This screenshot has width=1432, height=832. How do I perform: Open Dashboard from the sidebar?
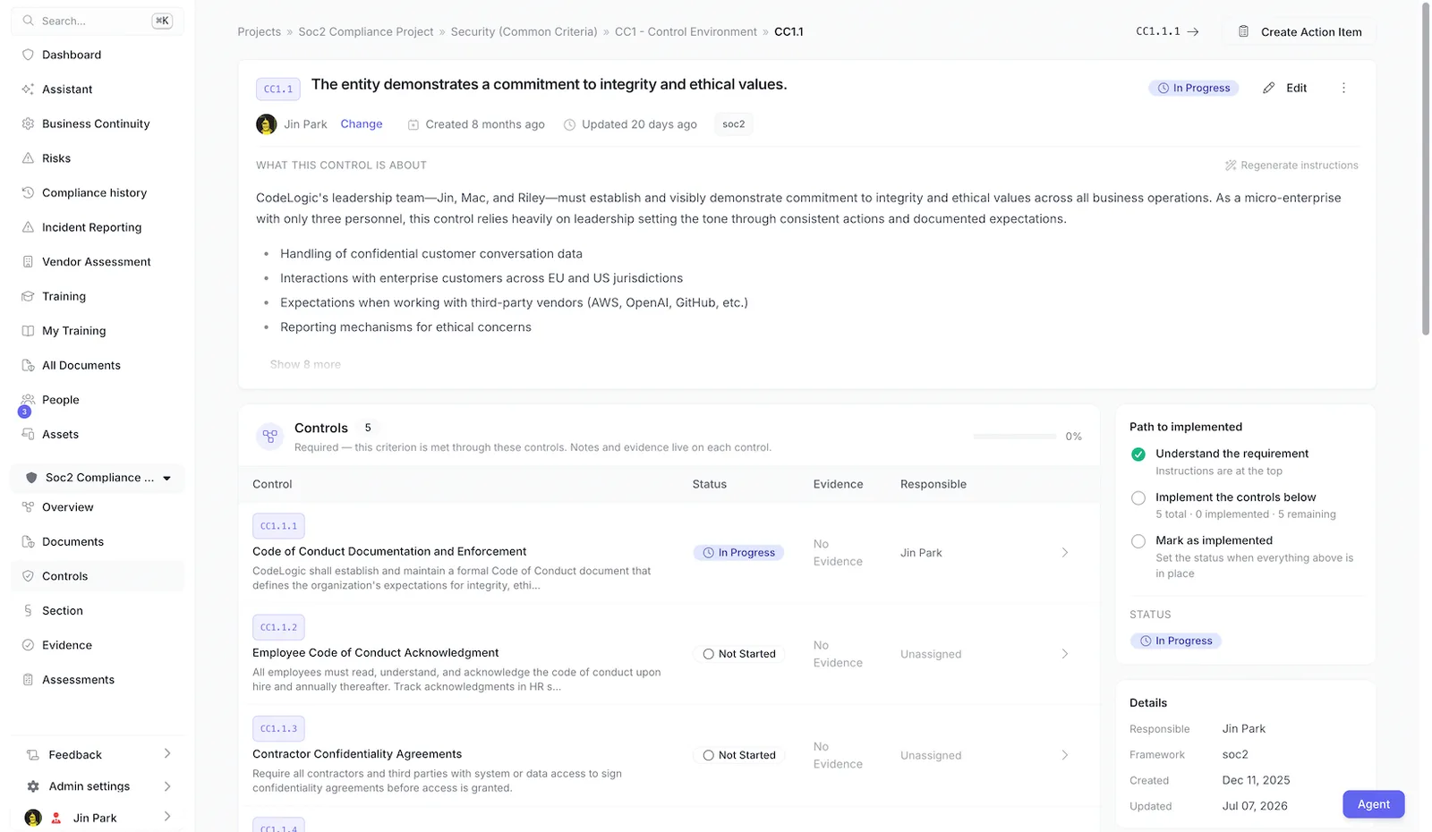71,55
